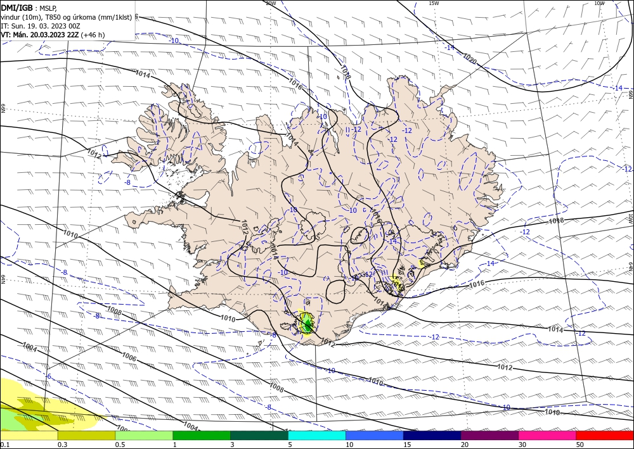
Task: Click the '1020' isobar label
Action: coord(470,60)
